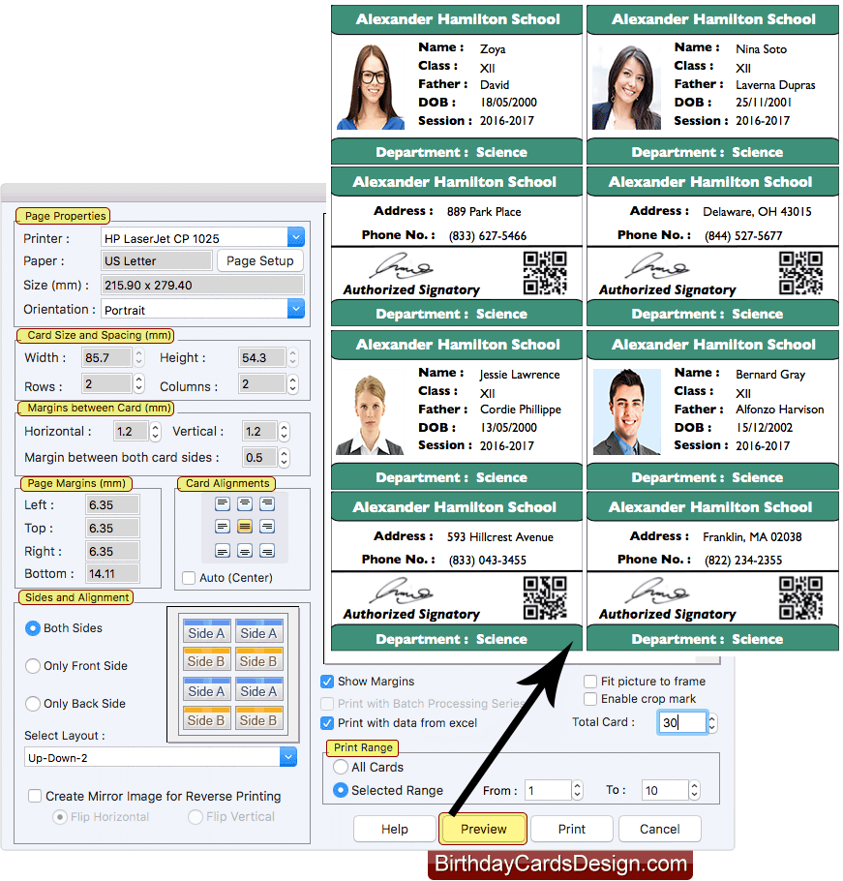Select top-left card alignment icon

[223, 503]
